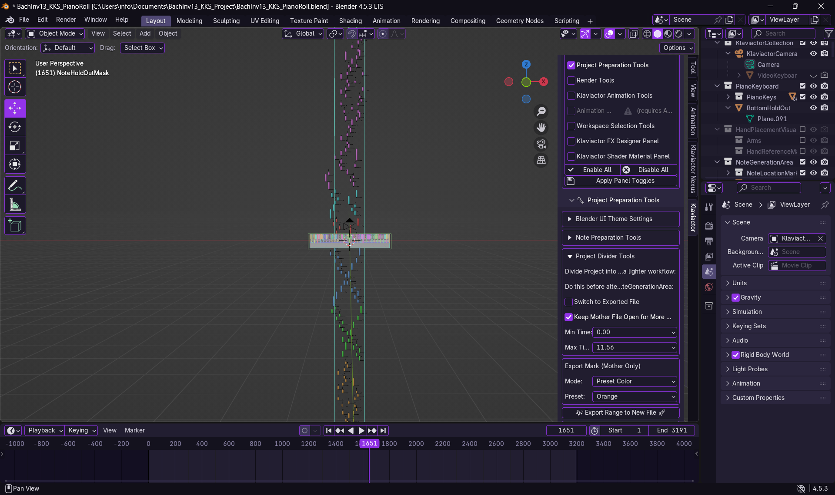The height and width of the screenshot is (495, 835).
Task: Select the Cursor tool in toolbar
Action: point(15,87)
